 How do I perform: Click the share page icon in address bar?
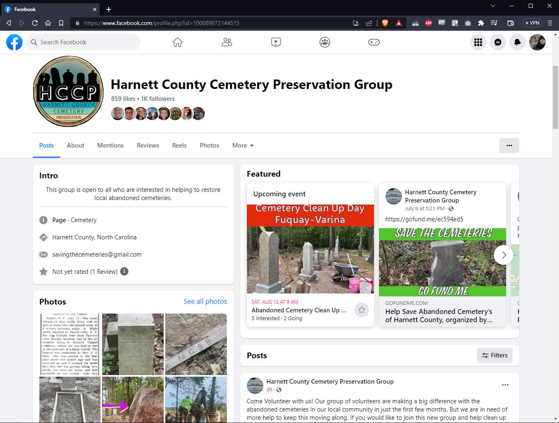369,23
